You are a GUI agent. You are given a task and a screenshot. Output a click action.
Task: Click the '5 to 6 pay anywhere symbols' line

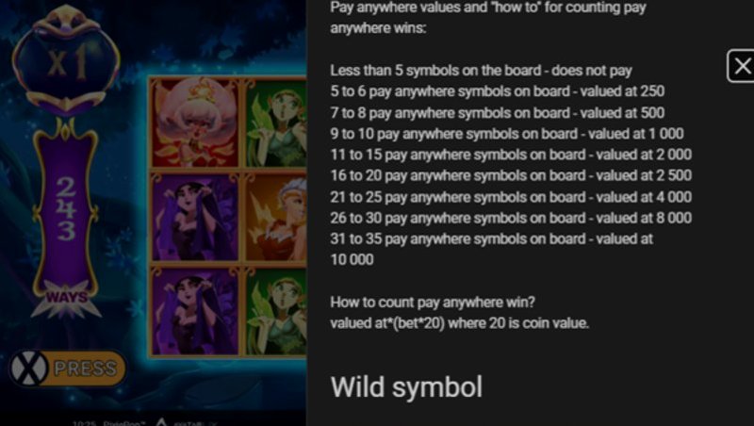point(498,91)
